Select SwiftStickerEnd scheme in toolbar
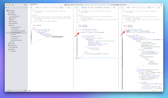The image size is (168, 98). pyautogui.click(x=69, y=5)
